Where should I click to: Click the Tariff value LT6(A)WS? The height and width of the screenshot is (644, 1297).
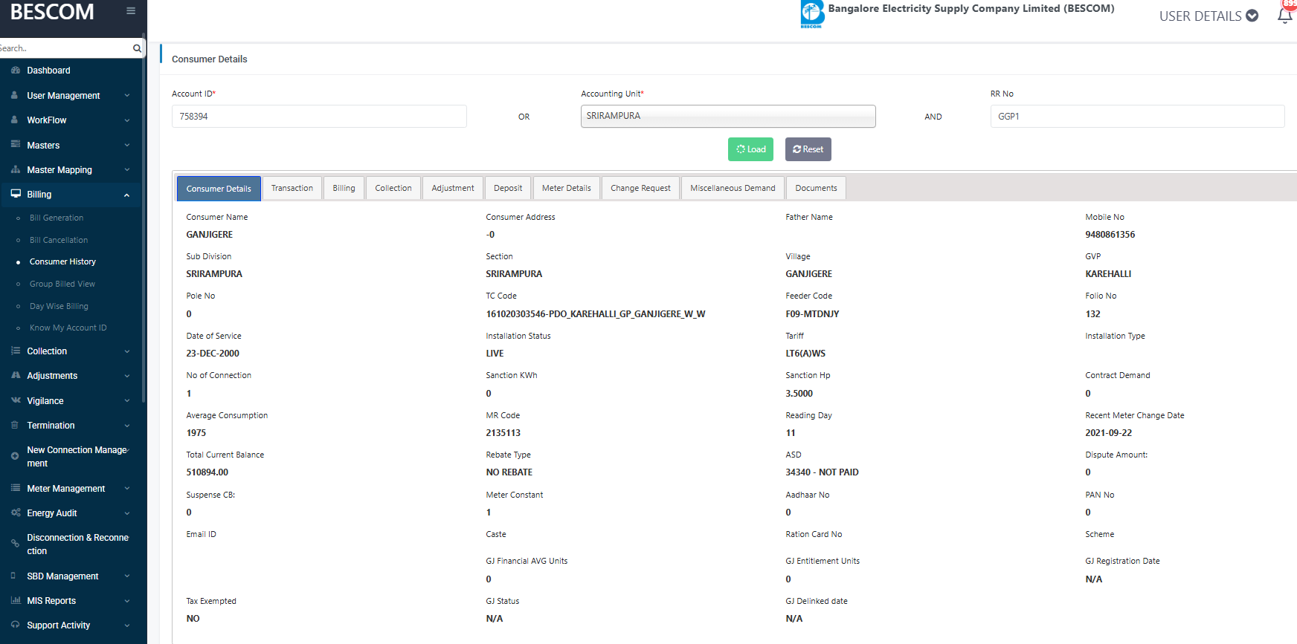point(805,353)
